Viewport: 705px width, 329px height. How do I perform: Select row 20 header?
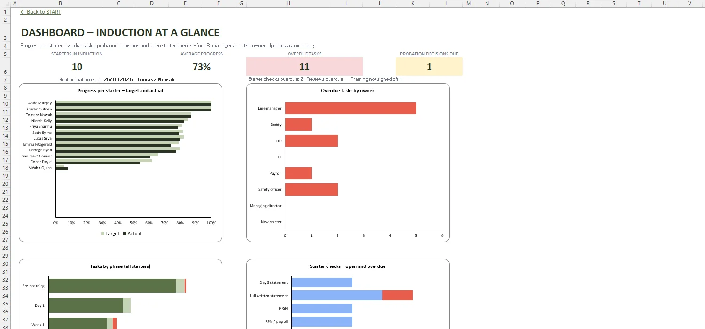click(x=5, y=184)
